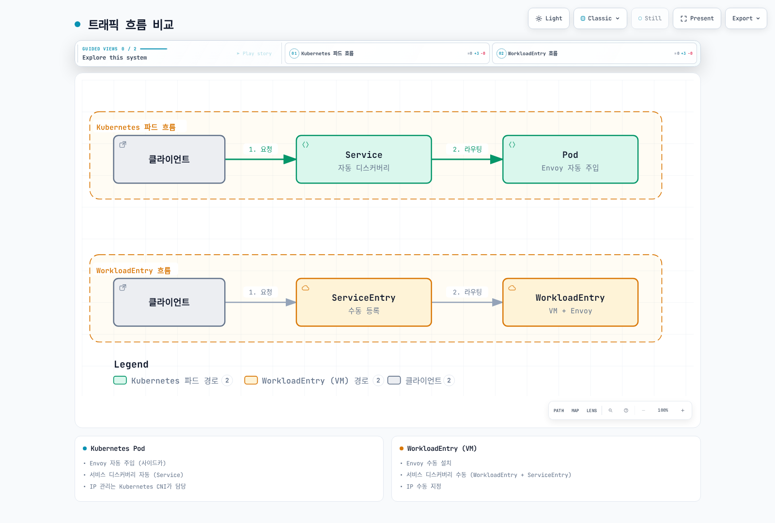Click the cloud icon on ServiceEntry node
This screenshot has width=775, height=523.
(x=306, y=288)
